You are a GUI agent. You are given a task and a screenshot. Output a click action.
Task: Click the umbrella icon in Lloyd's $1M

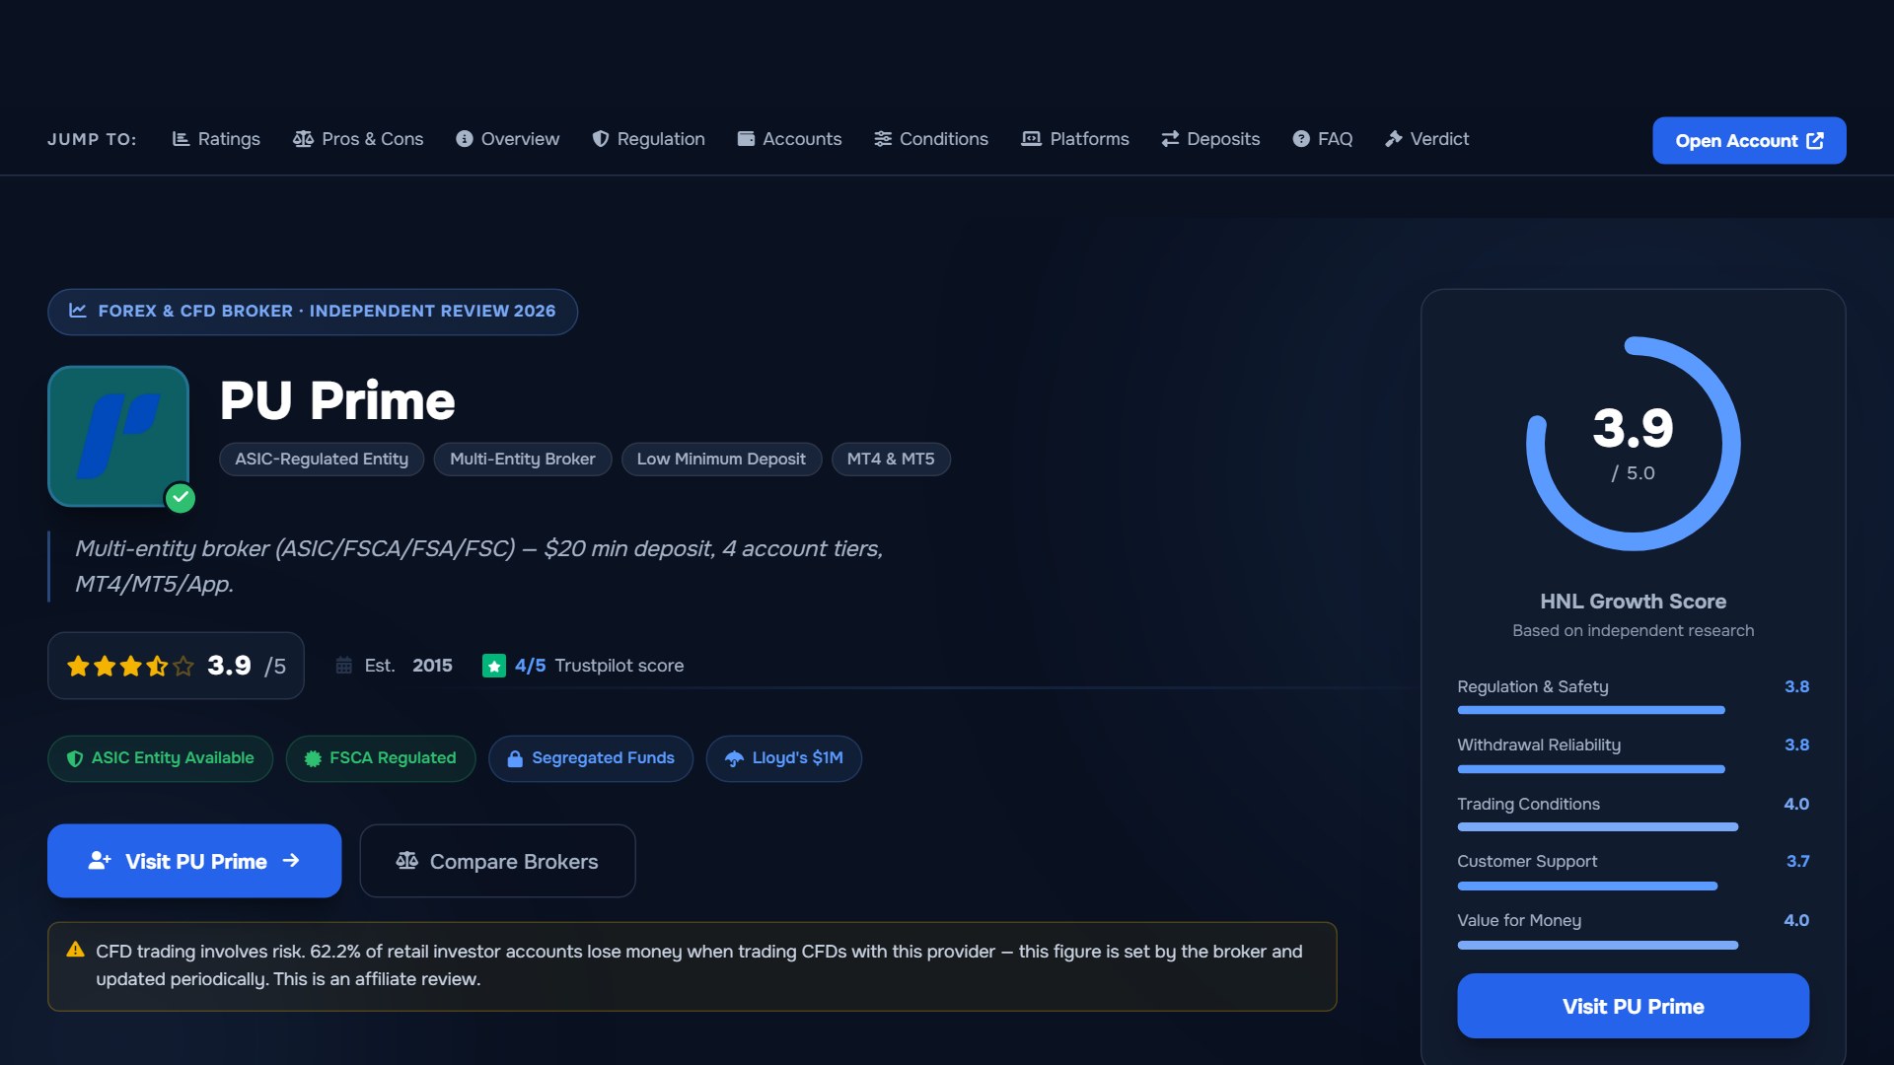[x=734, y=758]
